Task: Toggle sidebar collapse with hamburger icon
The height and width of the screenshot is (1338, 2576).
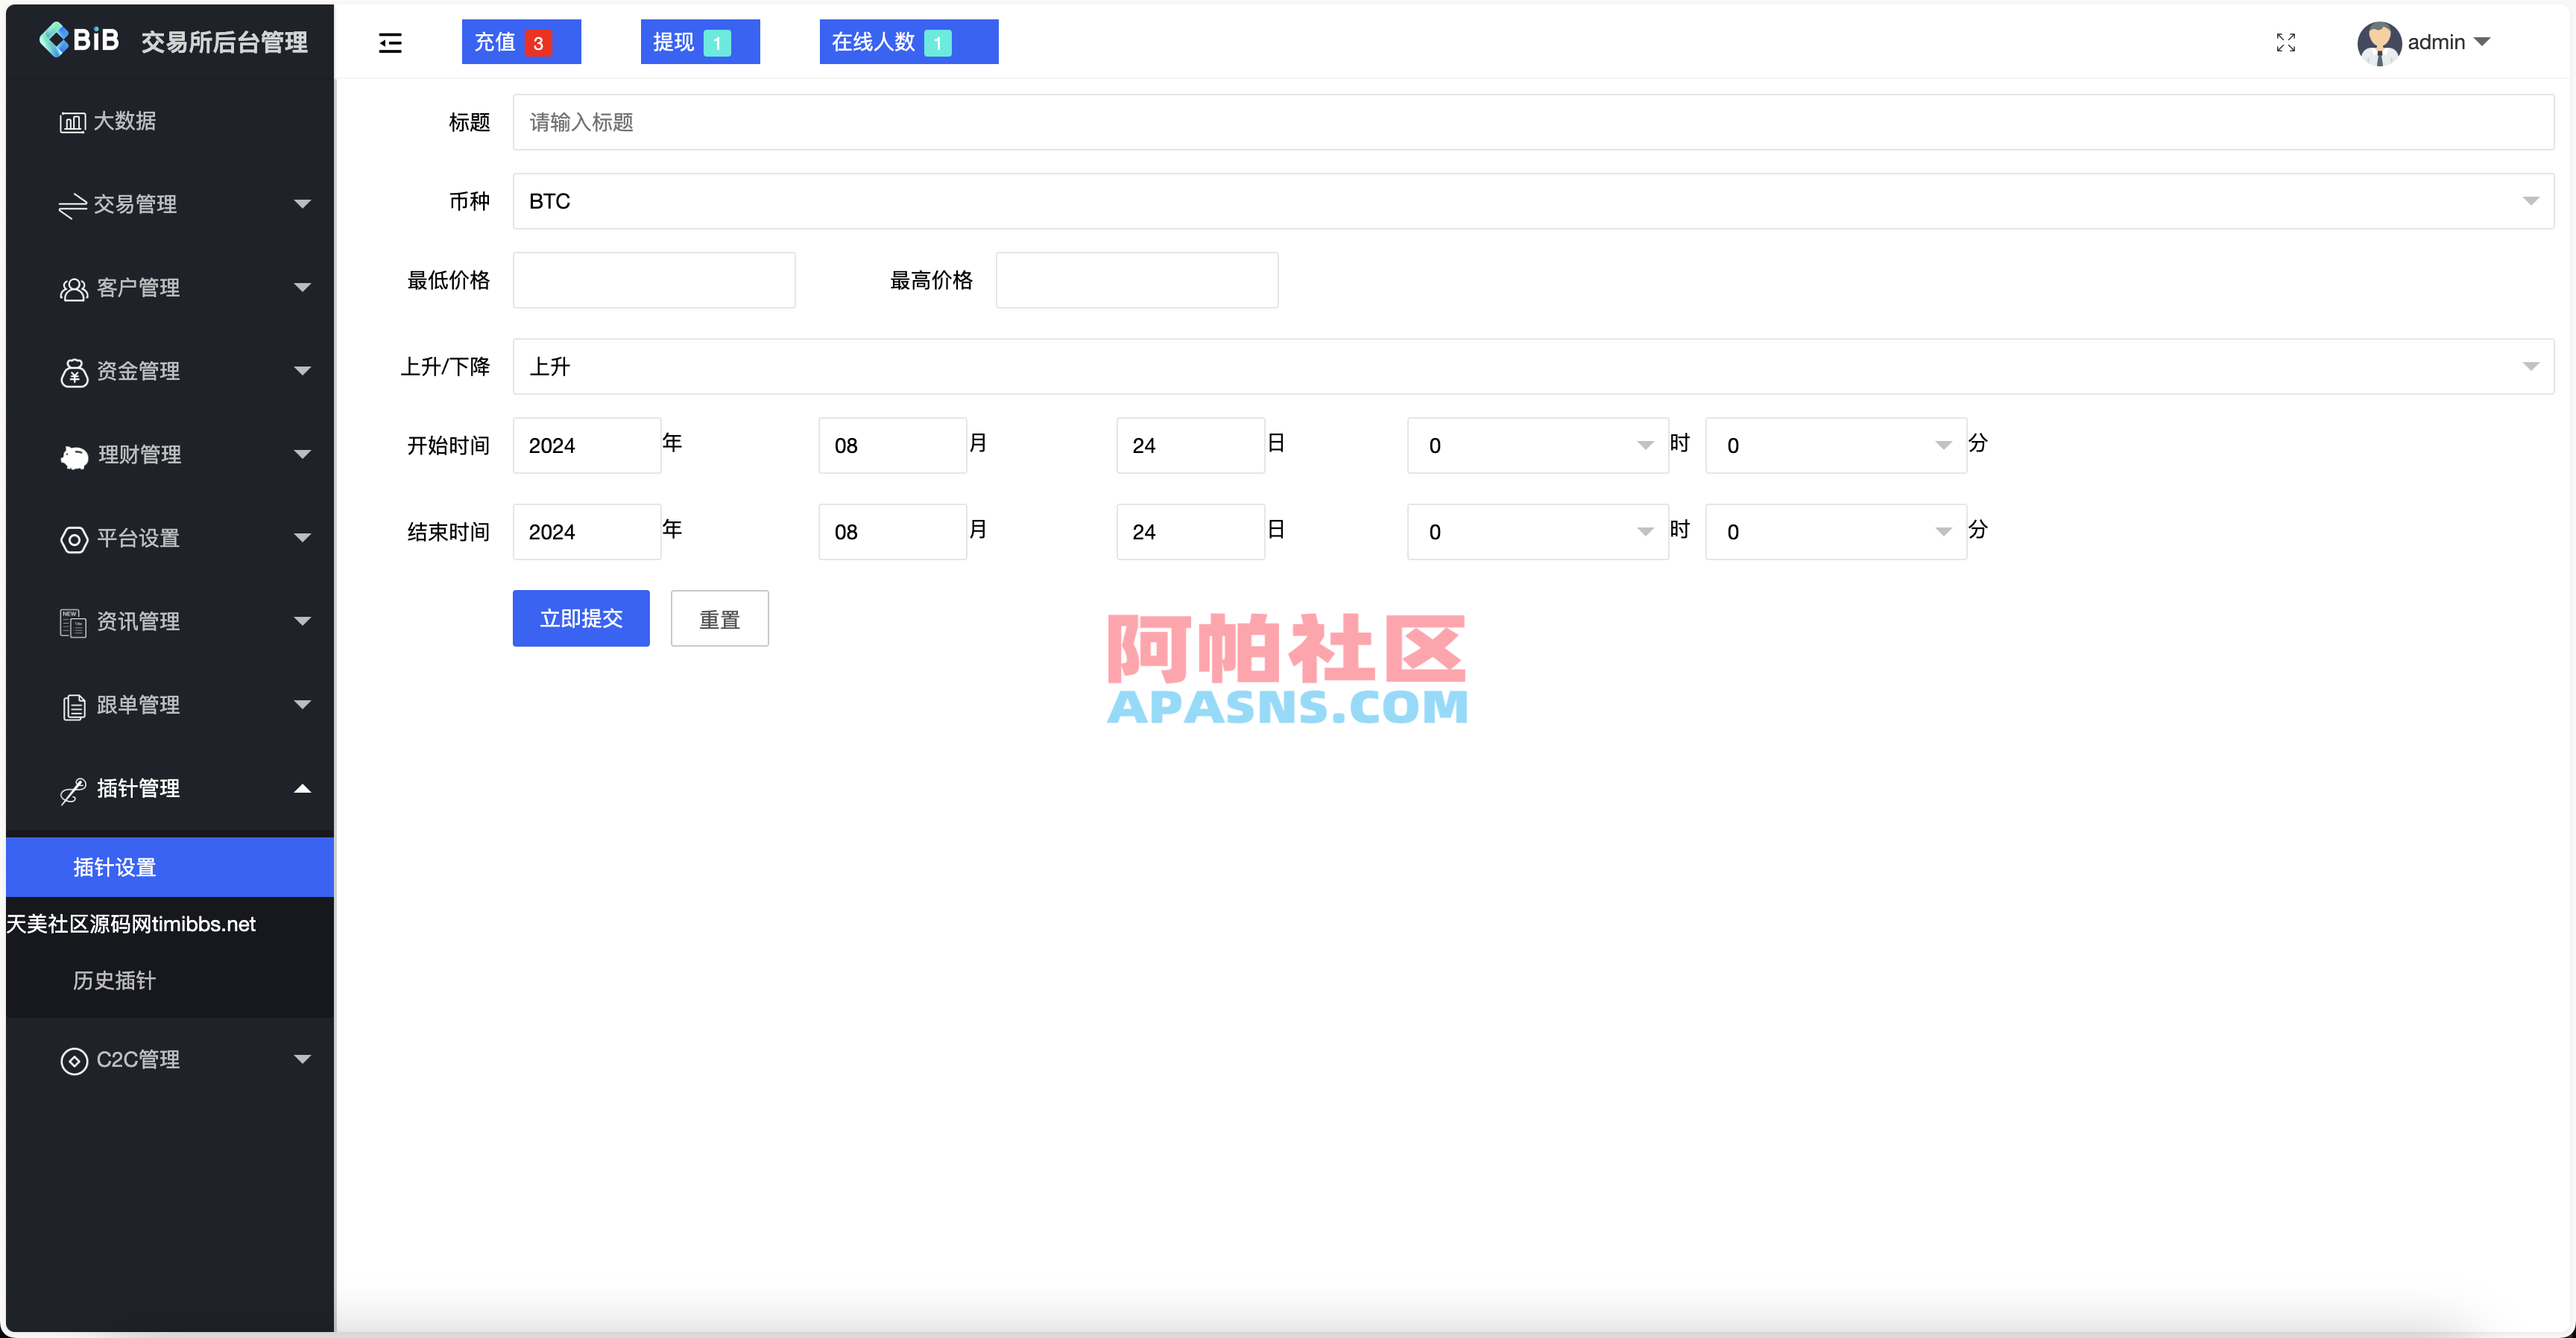Action: [390, 42]
